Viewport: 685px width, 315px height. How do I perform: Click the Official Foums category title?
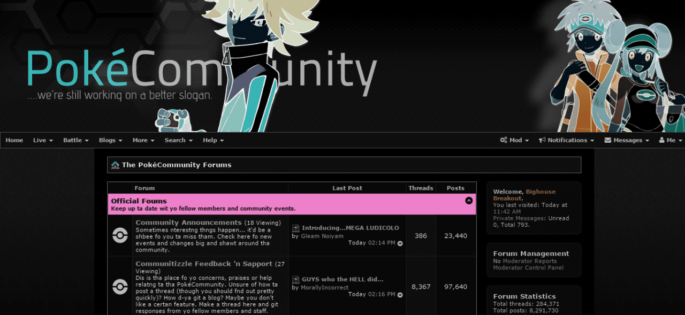click(x=139, y=201)
